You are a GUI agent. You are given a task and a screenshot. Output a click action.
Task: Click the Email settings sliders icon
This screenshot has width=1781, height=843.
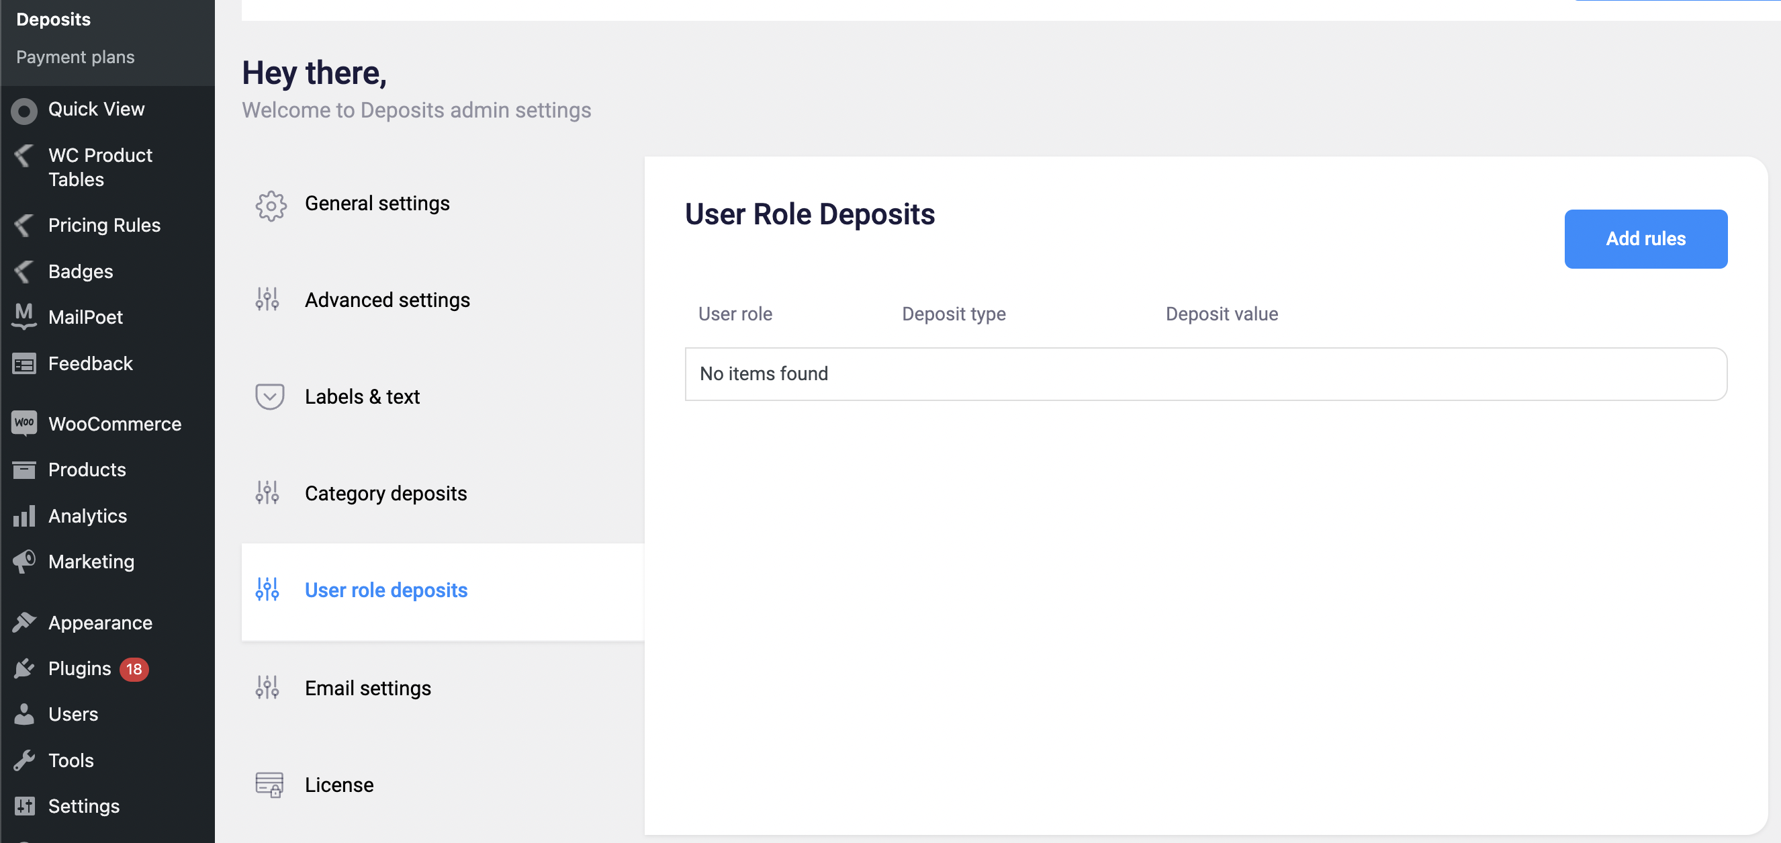pyautogui.click(x=267, y=687)
